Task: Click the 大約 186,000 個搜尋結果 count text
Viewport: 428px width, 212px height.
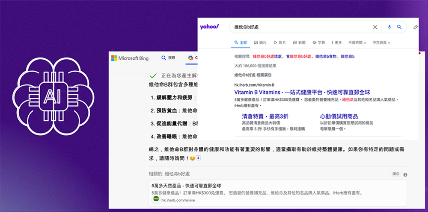Action: [255, 66]
